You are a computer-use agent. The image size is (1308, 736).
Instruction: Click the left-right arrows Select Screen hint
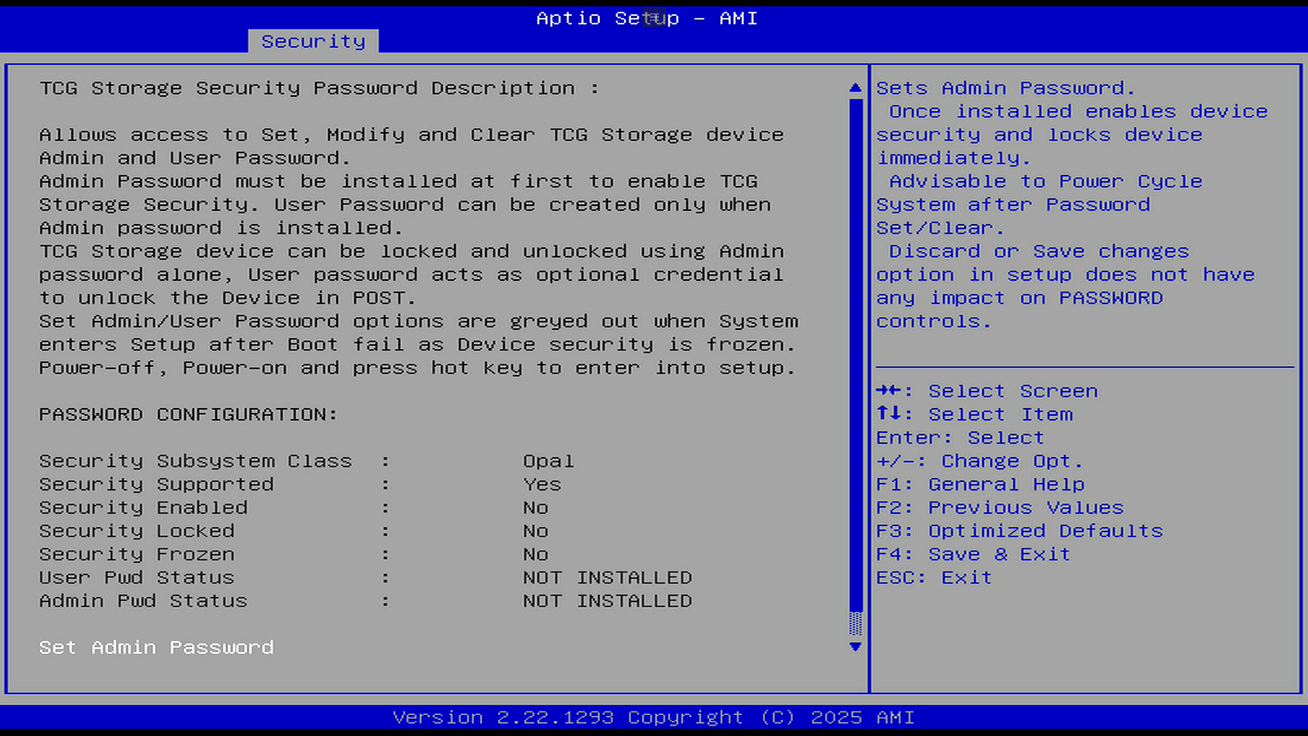[986, 391]
